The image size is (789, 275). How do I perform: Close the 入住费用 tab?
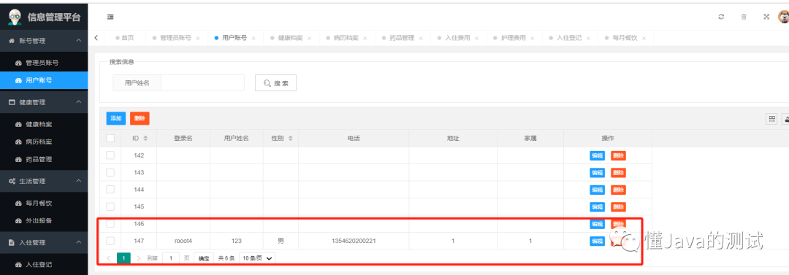tap(476, 38)
